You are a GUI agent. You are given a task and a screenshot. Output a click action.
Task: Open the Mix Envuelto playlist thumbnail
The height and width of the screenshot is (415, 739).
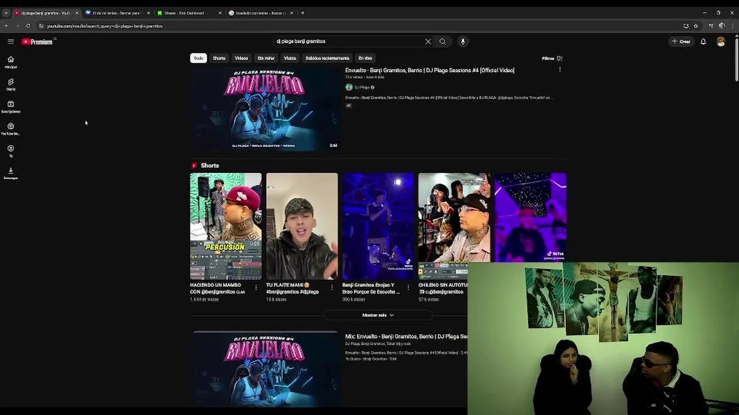tap(264, 369)
